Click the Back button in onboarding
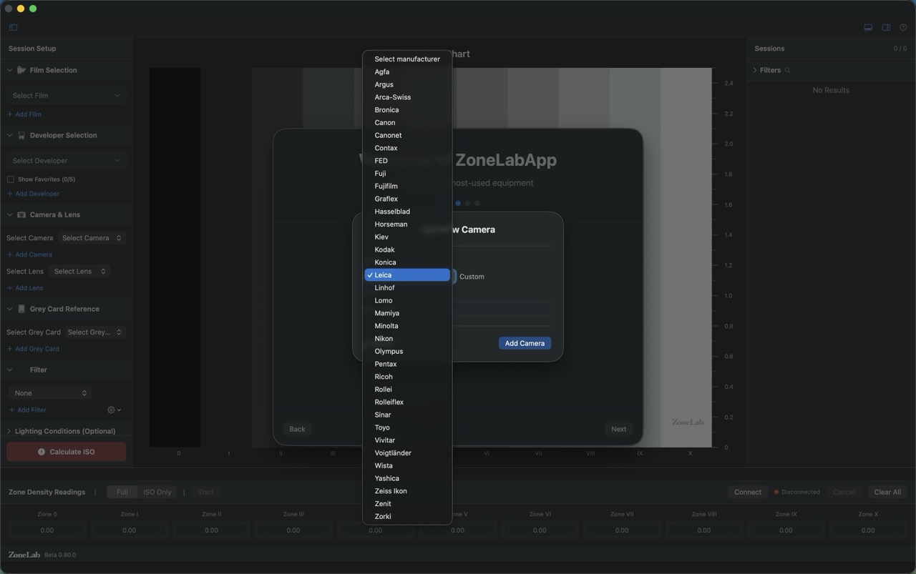Image resolution: width=916 pixels, height=574 pixels. 297,429
